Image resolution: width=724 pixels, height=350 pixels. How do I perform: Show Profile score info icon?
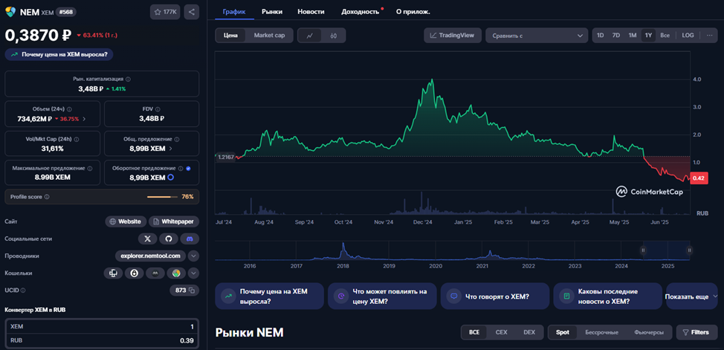pos(47,197)
